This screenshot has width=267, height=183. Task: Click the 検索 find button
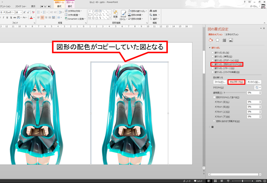[x=153, y=11]
